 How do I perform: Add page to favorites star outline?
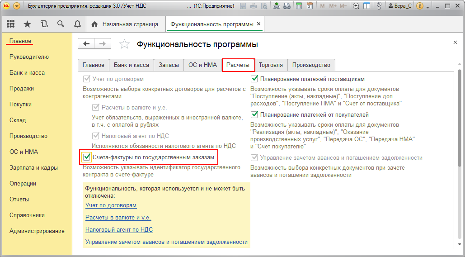coord(124,44)
